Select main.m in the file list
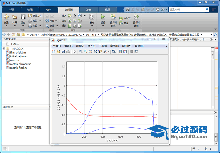This screenshot has height=153, width=220. (x=14, y=60)
